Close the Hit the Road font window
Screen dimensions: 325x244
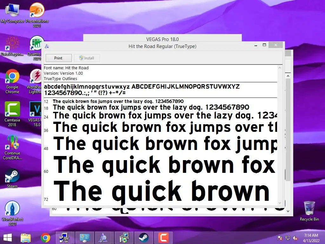[275, 45]
